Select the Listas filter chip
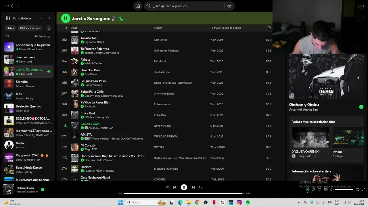Screen dimensions: 368x207 coord(10,28)
